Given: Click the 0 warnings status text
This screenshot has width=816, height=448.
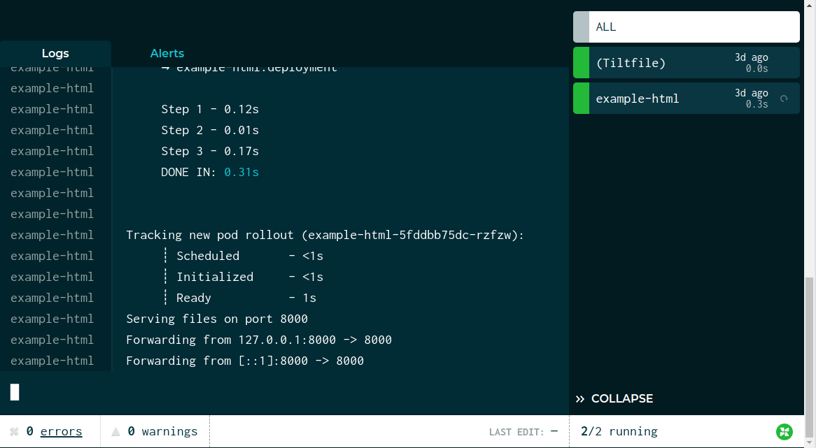Looking at the screenshot, I should point(162,431).
